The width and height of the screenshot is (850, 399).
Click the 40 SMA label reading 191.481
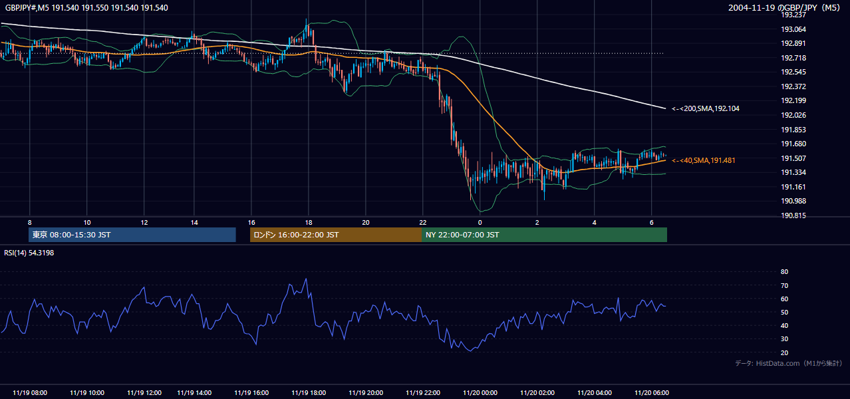coord(703,160)
